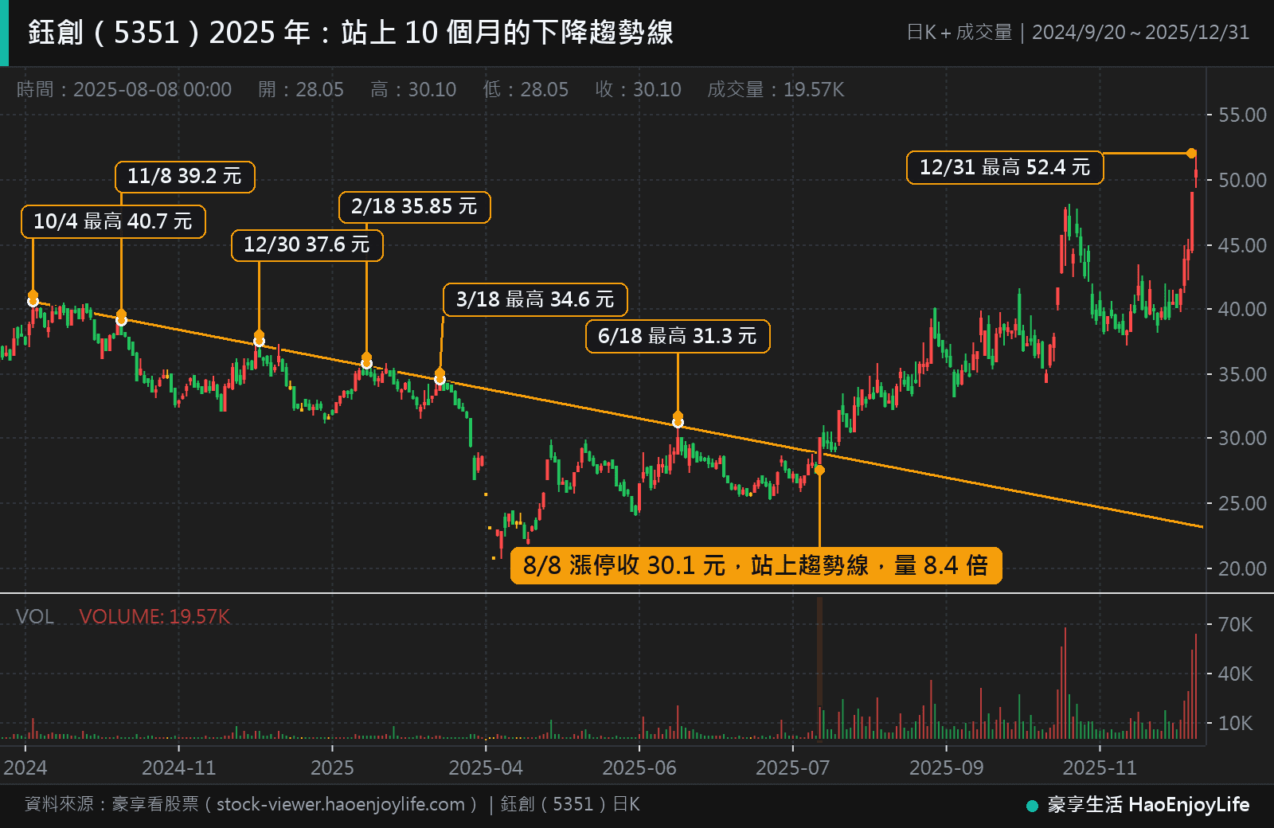This screenshot has height=828, width=1274.
Task: Click the 2025-04 time axis label
Action: [486, 768]
